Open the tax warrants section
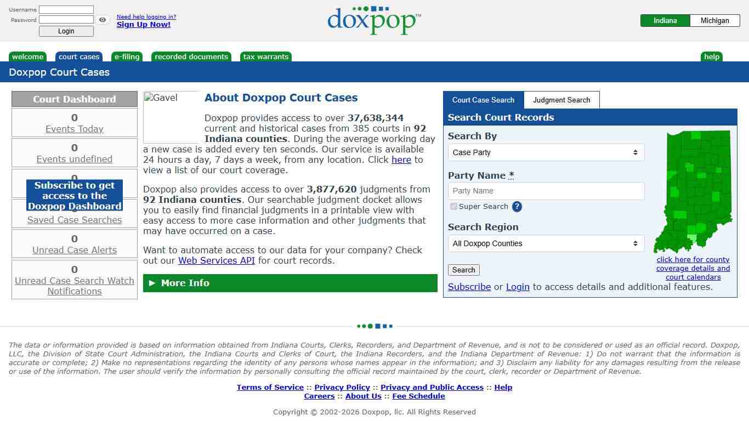Image resolution: width=749 pixels, height=421 pixels. (265, 56)
